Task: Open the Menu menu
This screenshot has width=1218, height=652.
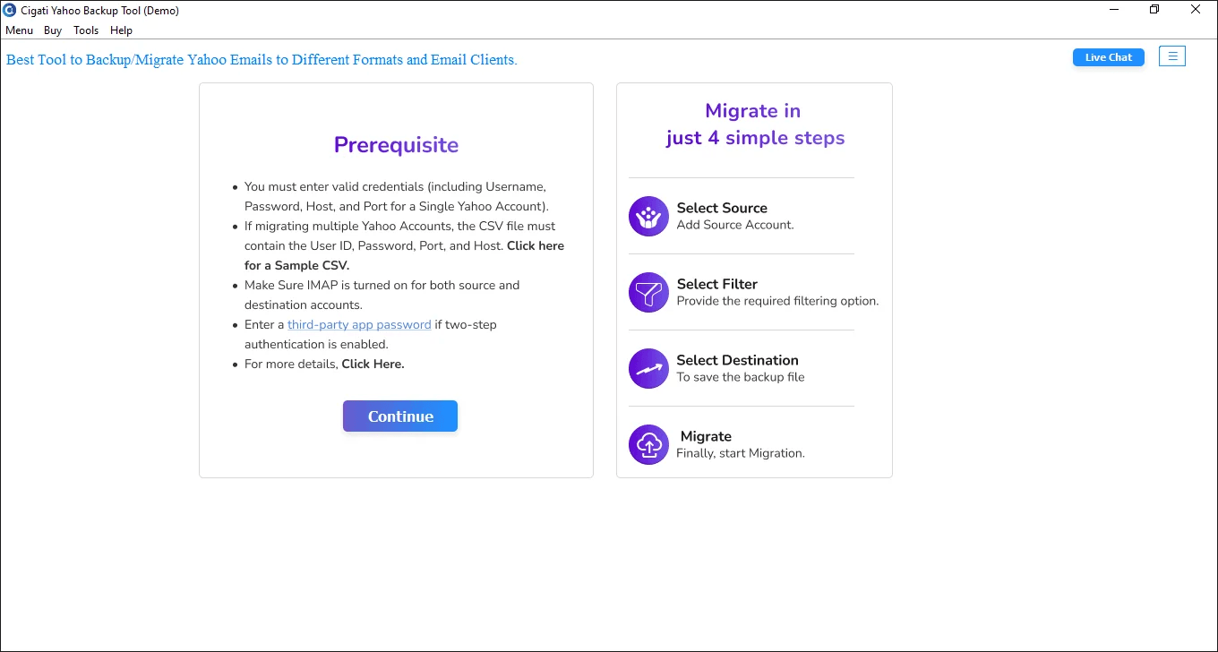Action: pyautogui.click(x=19, y=30)
